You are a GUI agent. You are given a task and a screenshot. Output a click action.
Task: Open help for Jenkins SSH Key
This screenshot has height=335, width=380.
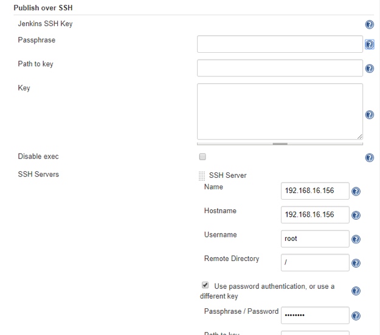tap(369, 25)
